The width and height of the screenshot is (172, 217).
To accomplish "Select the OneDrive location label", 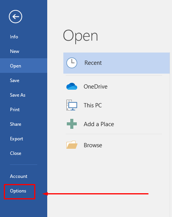I will point(96,87).
